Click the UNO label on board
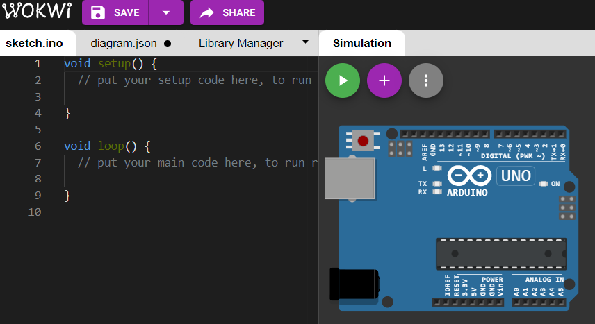The image size is (595, 324). point(516,176)
